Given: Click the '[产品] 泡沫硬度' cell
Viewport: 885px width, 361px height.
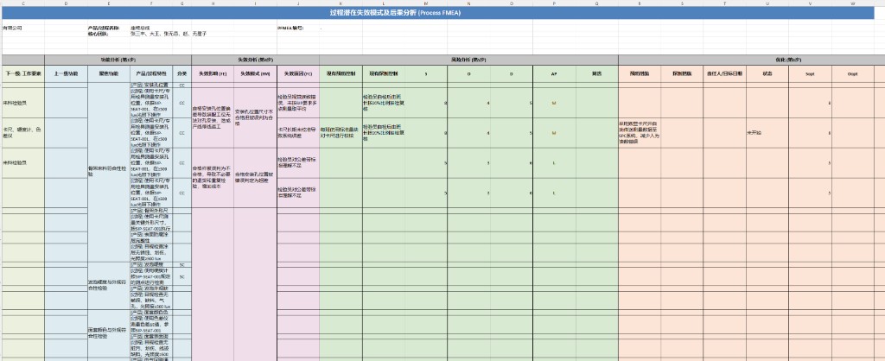Looking at the screenshot, I should pyautogui.click(x=151, y=264).
